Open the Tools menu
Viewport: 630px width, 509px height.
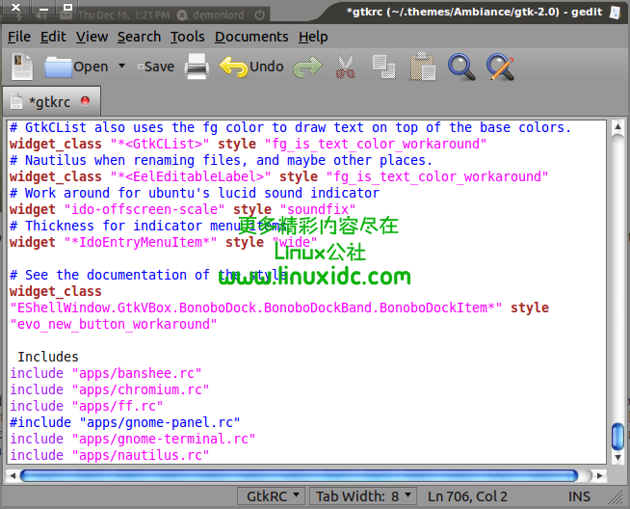click(x=187, y=37)
